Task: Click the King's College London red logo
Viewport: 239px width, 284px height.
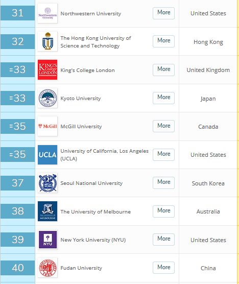Action: pos(47,70)
